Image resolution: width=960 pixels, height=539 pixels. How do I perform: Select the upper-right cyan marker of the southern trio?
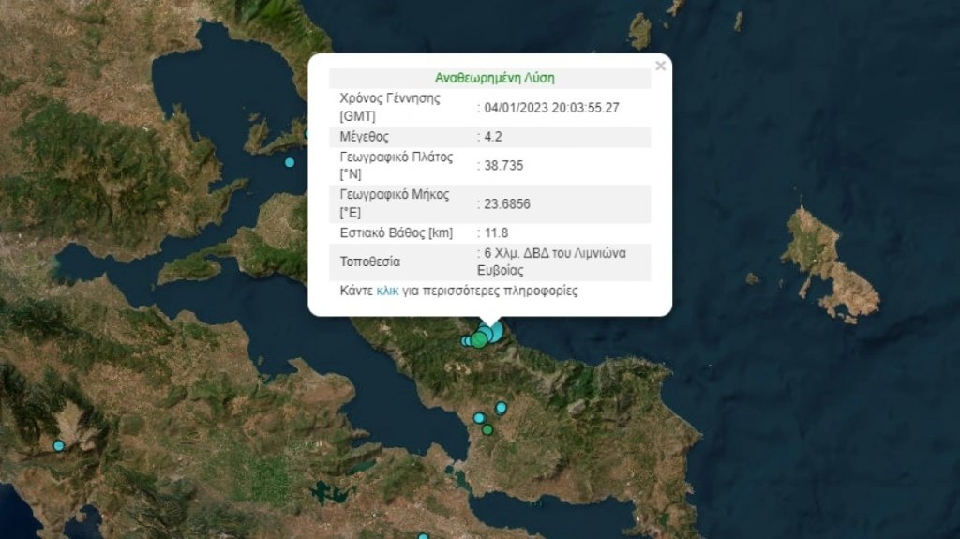click(x=501, y=408)
